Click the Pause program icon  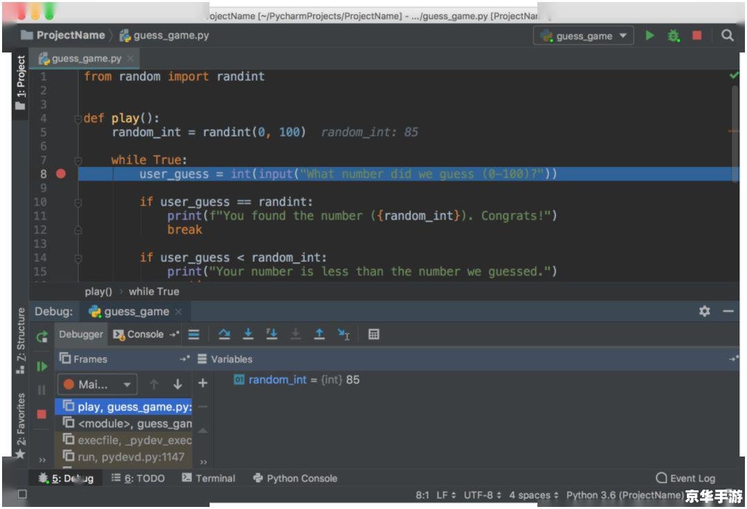coord(42,390)
